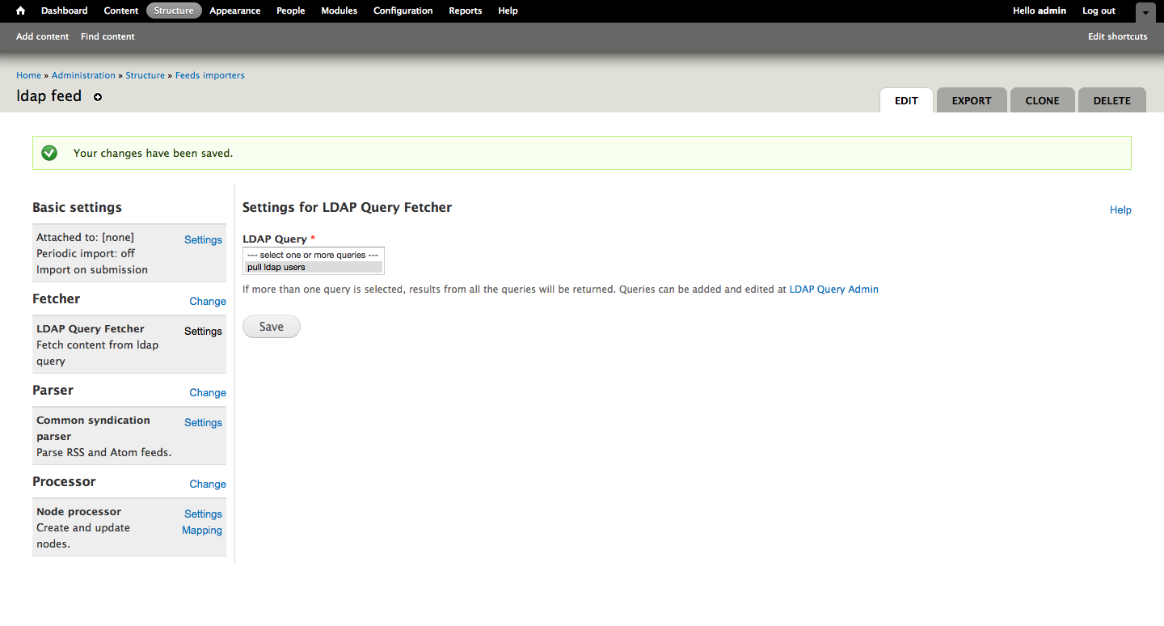Open Settings for Common syndication parser
The height and width of the screenshot is (626, 1164).
coord(203,422)
